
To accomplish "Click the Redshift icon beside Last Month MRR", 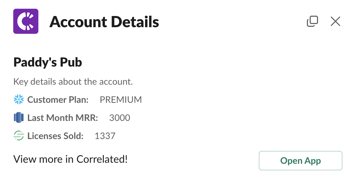I will click(x=18, y=118).
